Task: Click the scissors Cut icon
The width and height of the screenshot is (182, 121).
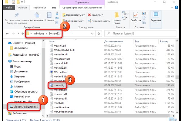Action: tap(57, 13)
